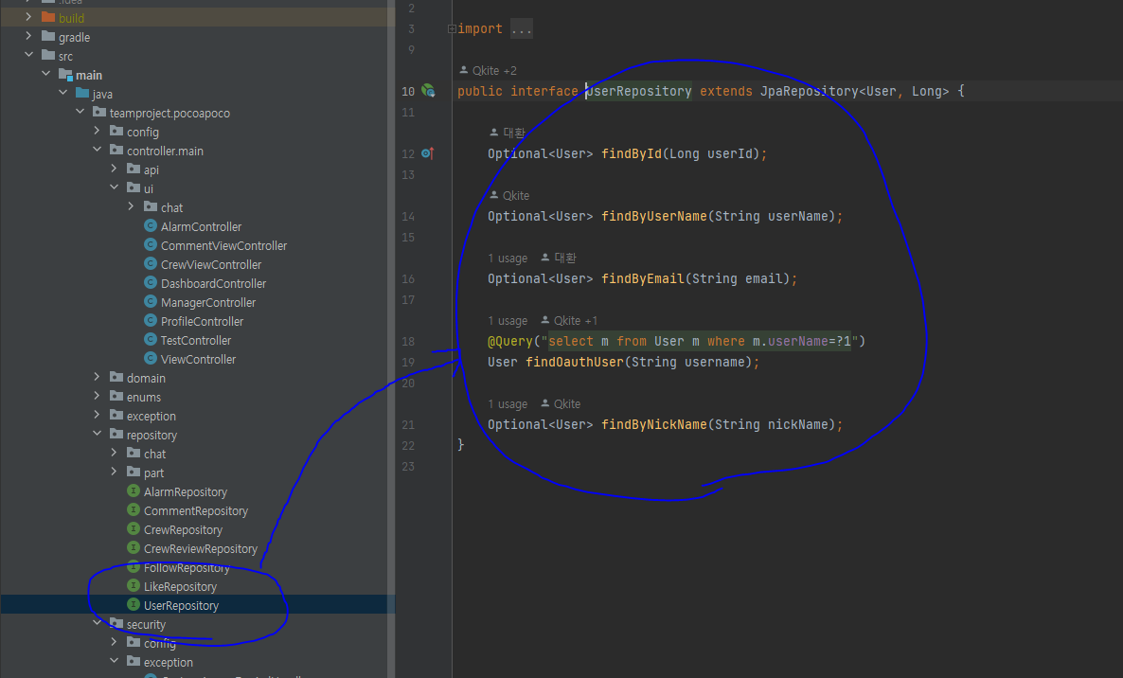1123x678 pixels.
Task: Click the build folder icon
Action: (48, 17)
